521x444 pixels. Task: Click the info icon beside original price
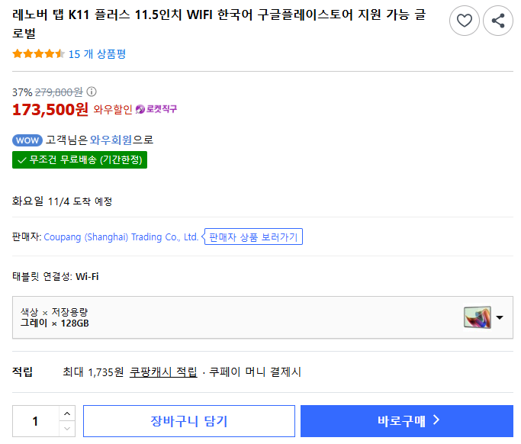click(x=92, y=92)
